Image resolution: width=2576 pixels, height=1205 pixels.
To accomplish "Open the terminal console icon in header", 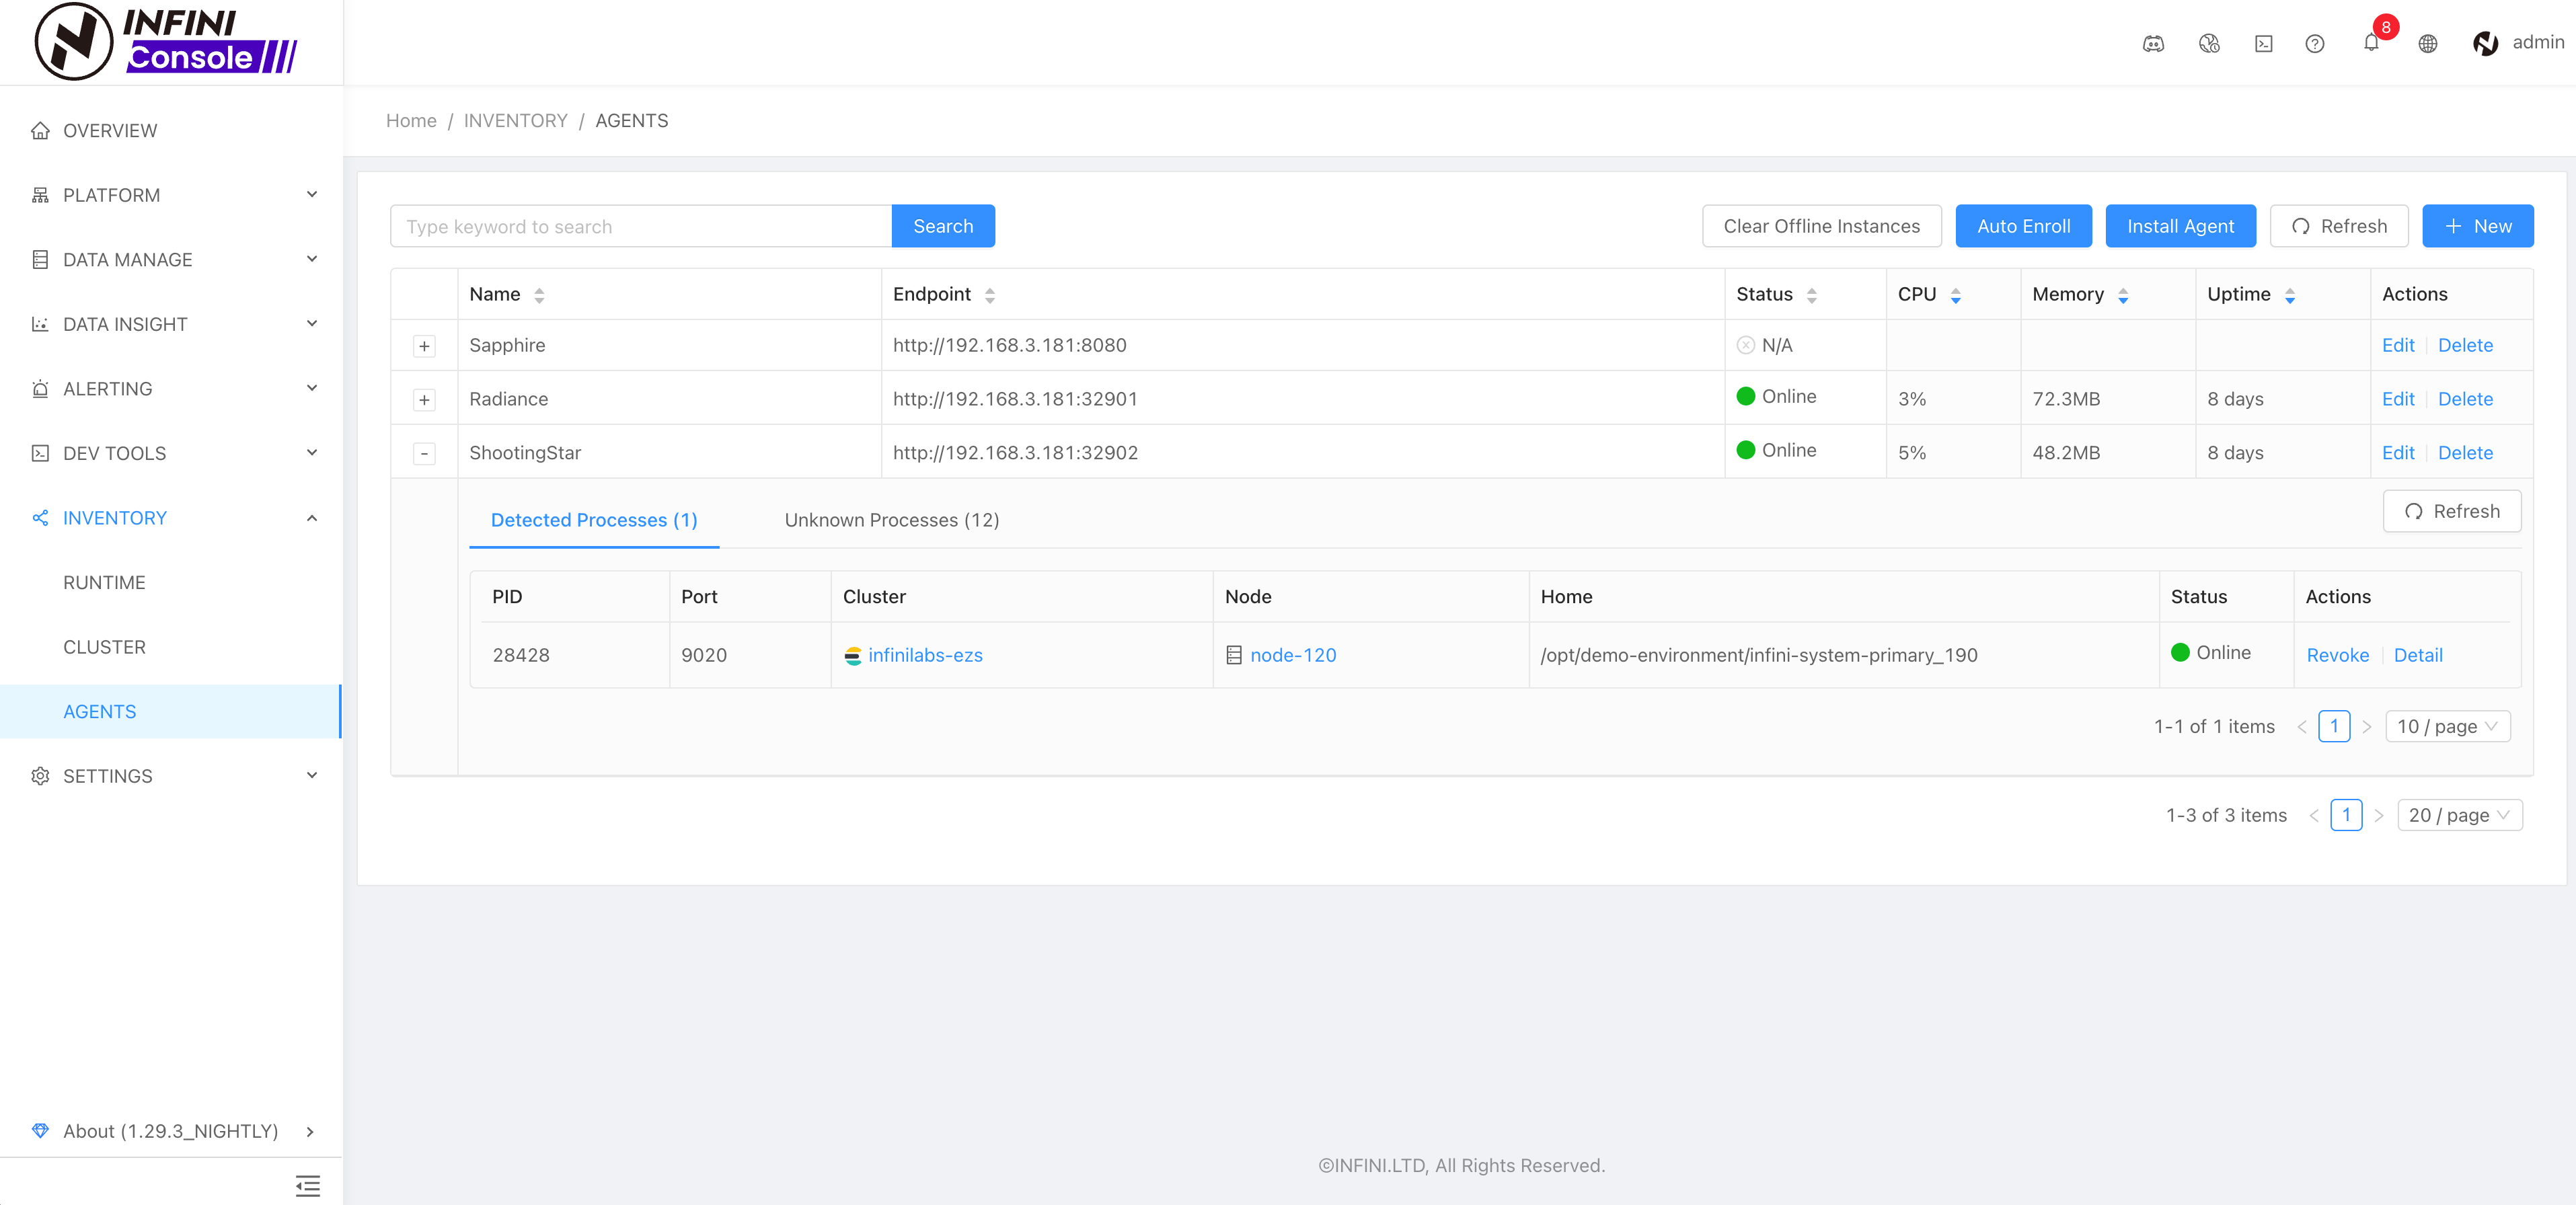I will tap(2263, 43).
